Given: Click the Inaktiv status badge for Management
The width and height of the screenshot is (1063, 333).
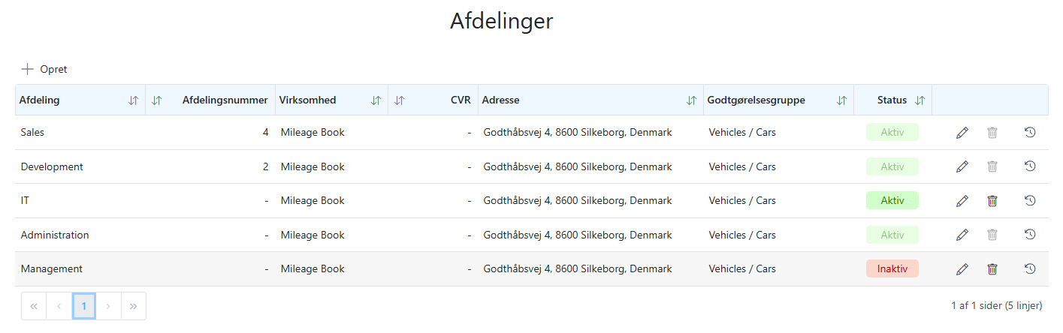Looking at the screenshot, I should pos(892,268).
